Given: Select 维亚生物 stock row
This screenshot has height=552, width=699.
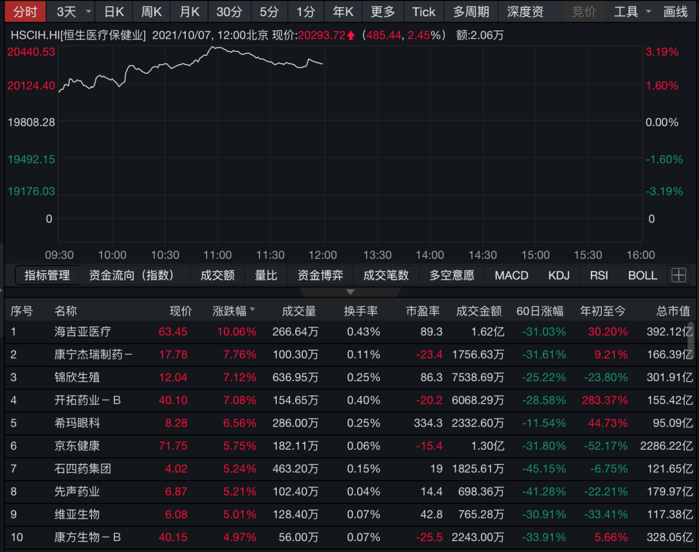Looking at the screenshot, I should click(x=349, y=514).
